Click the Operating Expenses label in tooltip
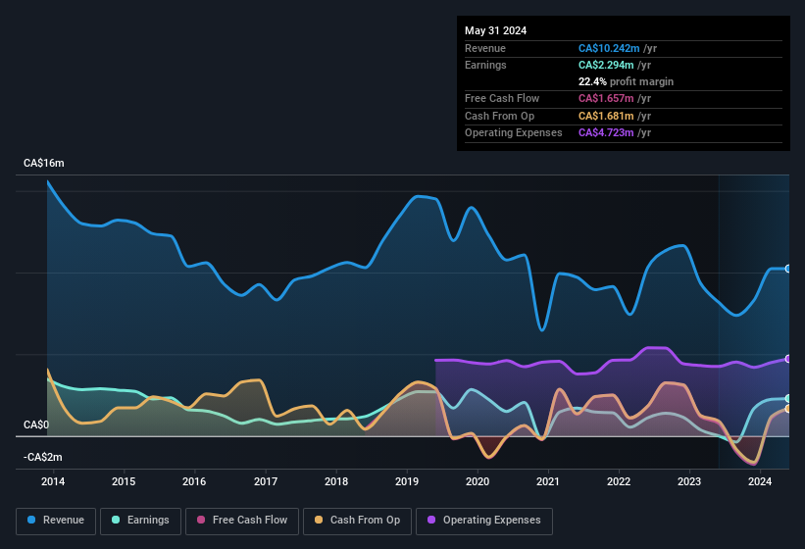This screenshot has height=549, width=805. 514,133
